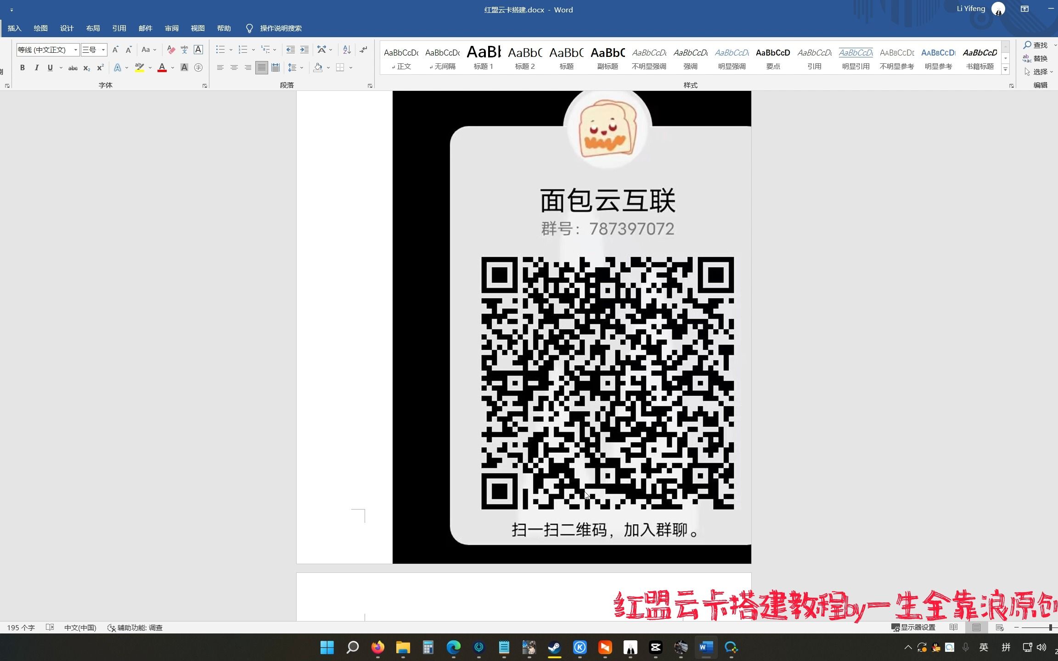This screenshot has width=1058, height=661.
Task: Expand font color dropdown arrow
Action: click(x=173, y=68)
